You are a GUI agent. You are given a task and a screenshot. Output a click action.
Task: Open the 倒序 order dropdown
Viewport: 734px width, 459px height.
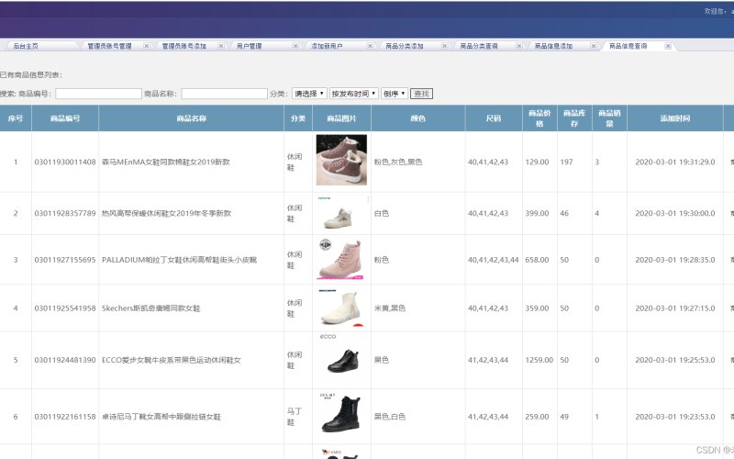(x=395, y=94)
